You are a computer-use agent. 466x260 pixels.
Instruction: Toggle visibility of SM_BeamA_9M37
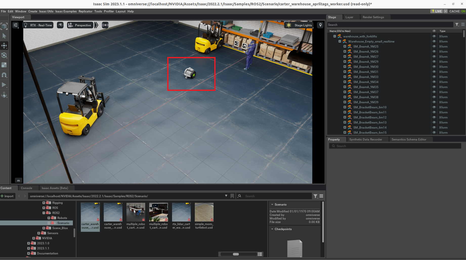click(x=434, y=92)
